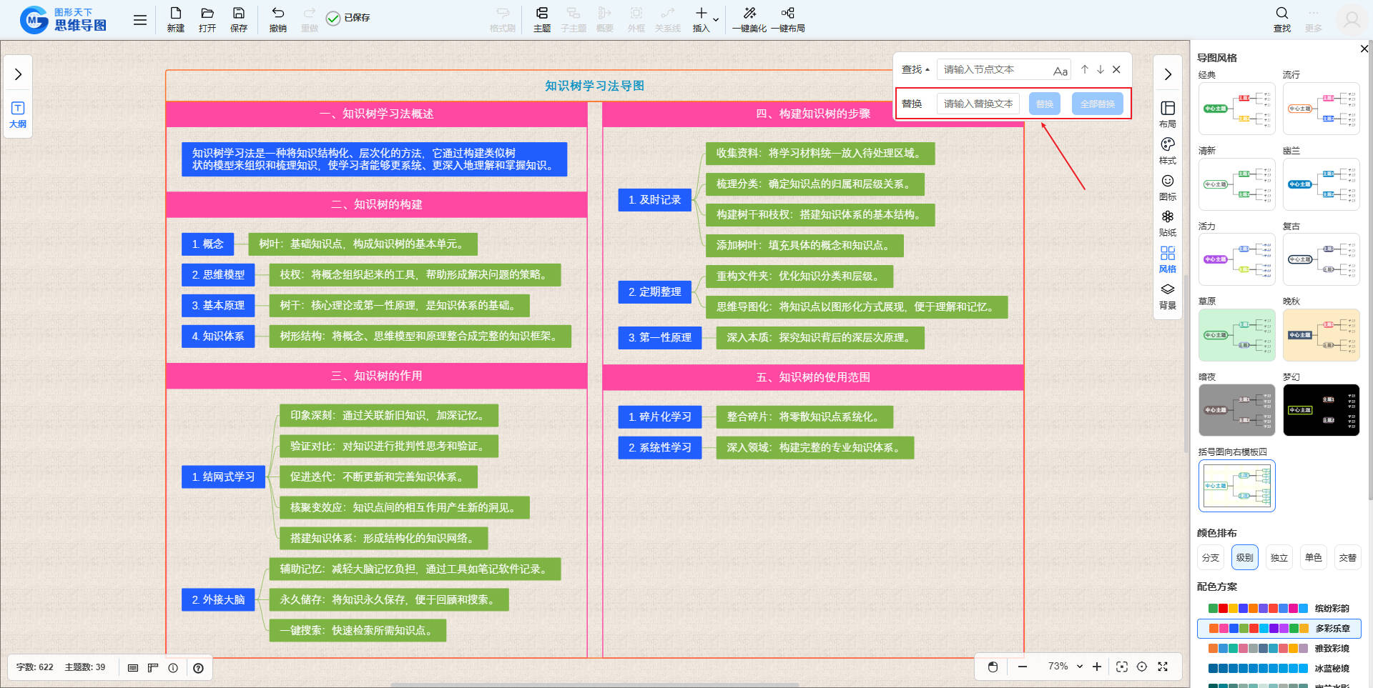Enter fullscreen with the expand icon
Viewport: 1373px width, 688px height.
(1163, 667)
